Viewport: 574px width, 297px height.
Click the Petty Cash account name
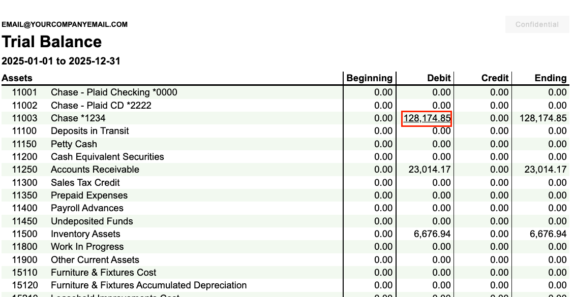(x=74, y=144)
